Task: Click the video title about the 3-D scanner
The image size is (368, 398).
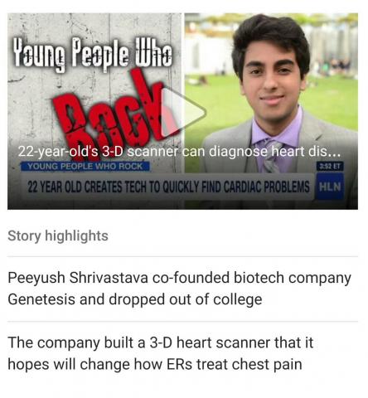Action: pyautogui.click(x=179, y=151)
